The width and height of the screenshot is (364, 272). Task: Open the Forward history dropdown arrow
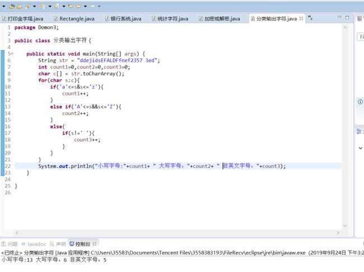[99, 7]
